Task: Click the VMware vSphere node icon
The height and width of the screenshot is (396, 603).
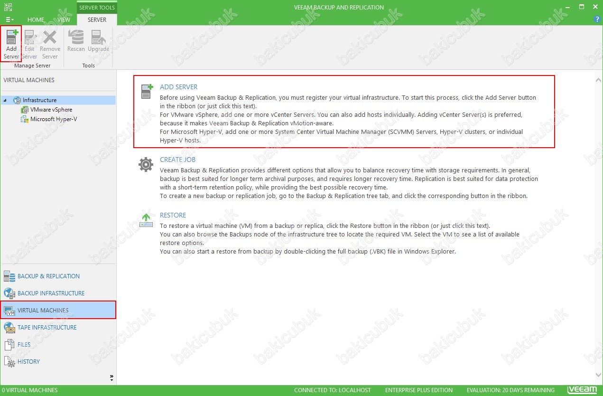Action: point(25,110)
